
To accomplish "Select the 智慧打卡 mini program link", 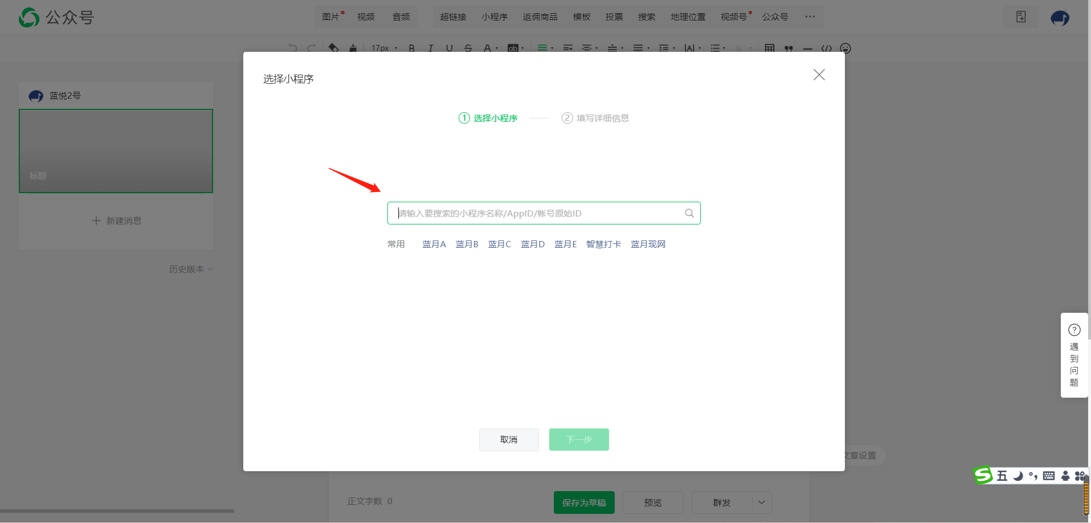I will coord(603,244).
